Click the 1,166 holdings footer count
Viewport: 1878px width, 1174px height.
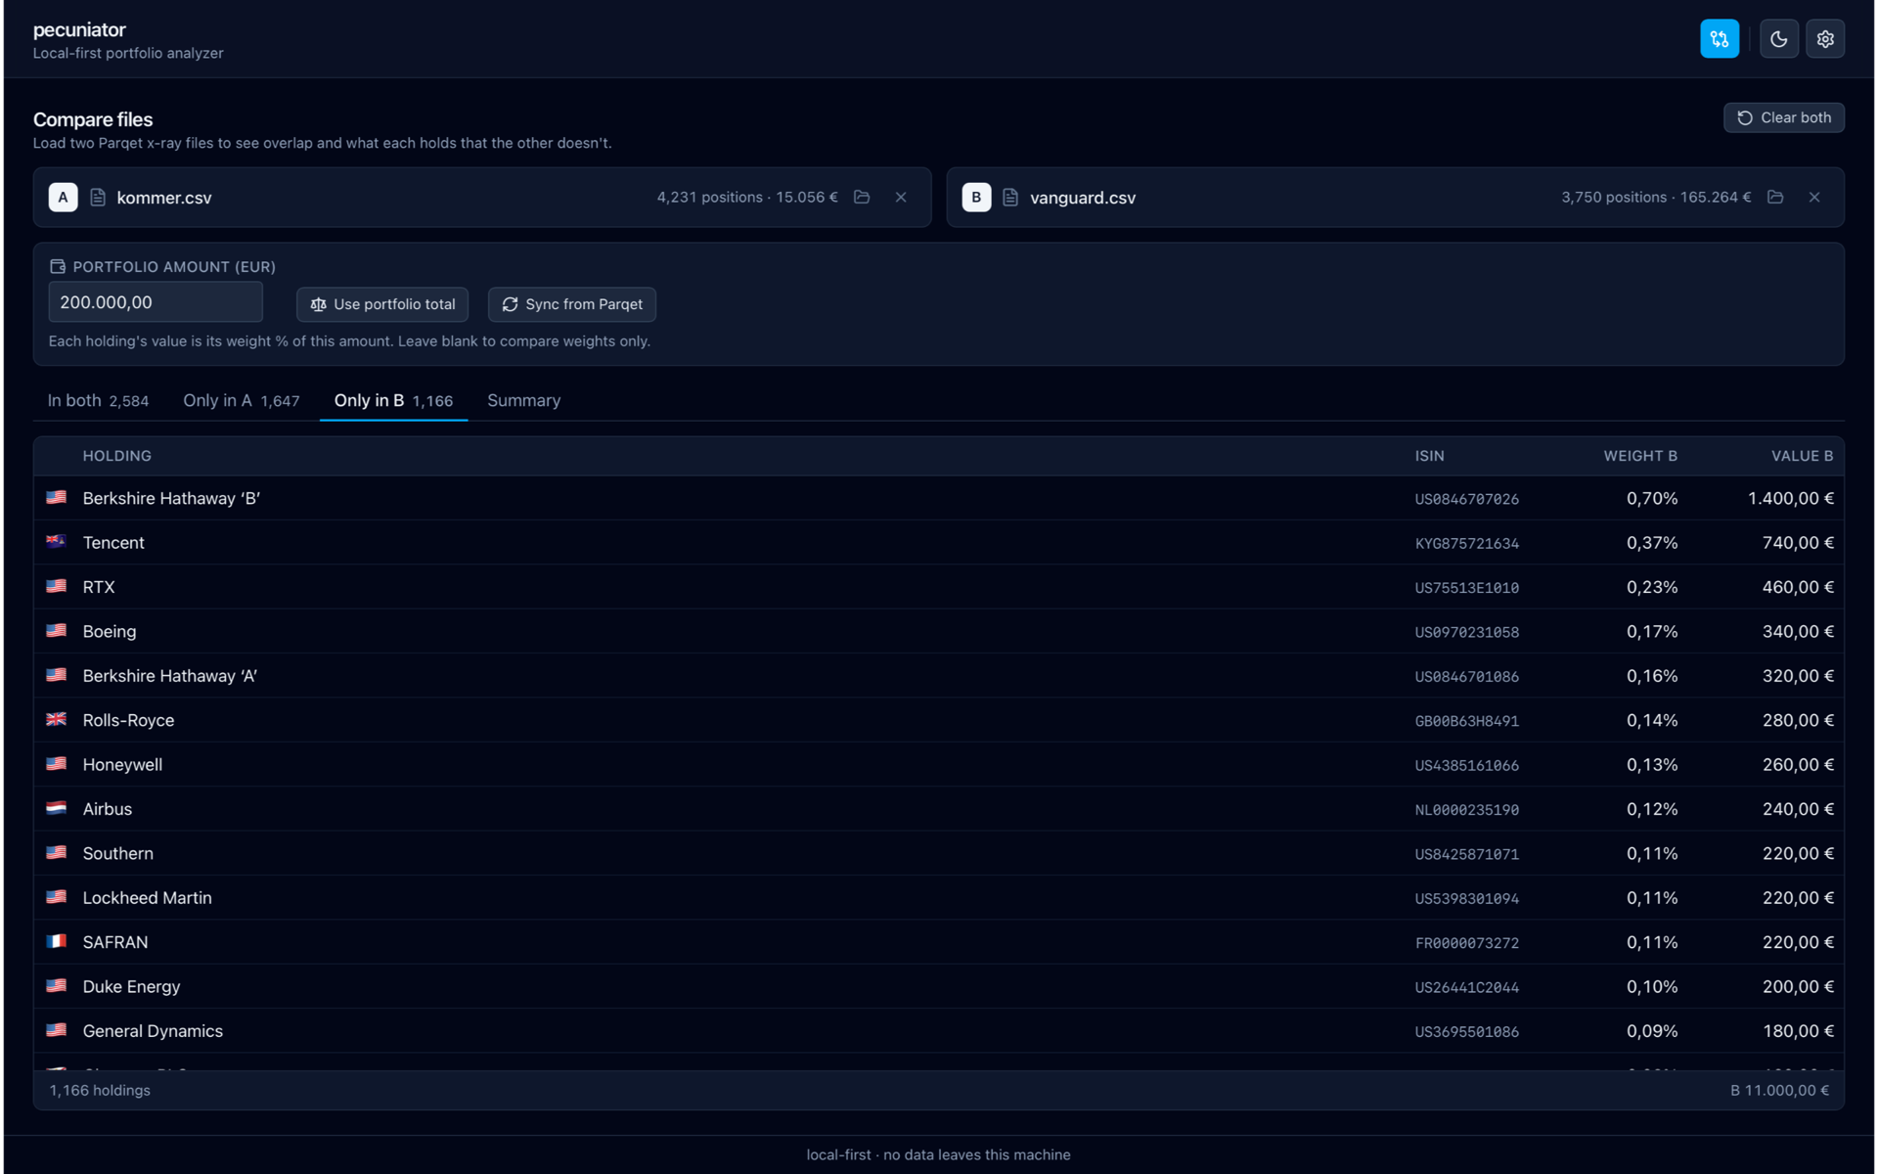[100, 1090]
